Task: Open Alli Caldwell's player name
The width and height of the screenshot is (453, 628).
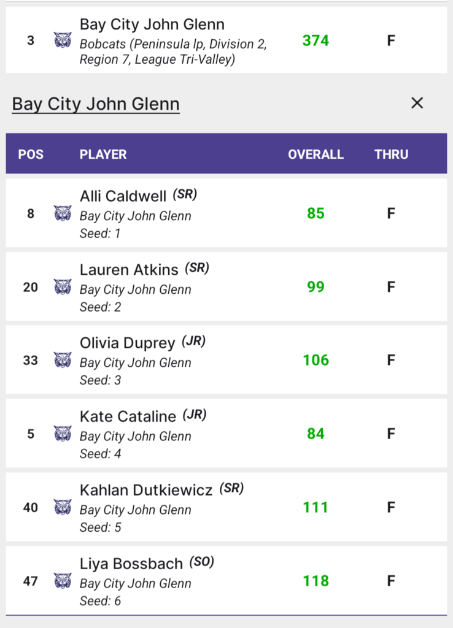Action: [x=123, y=196]
